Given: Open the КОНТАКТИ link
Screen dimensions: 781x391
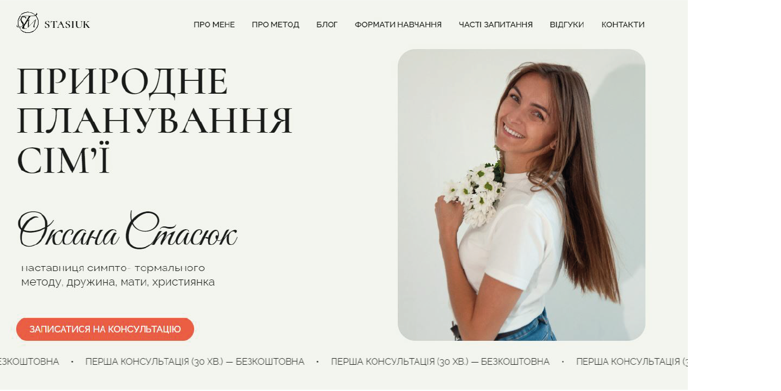Looking at the screenshot, I should pos(623,25).
